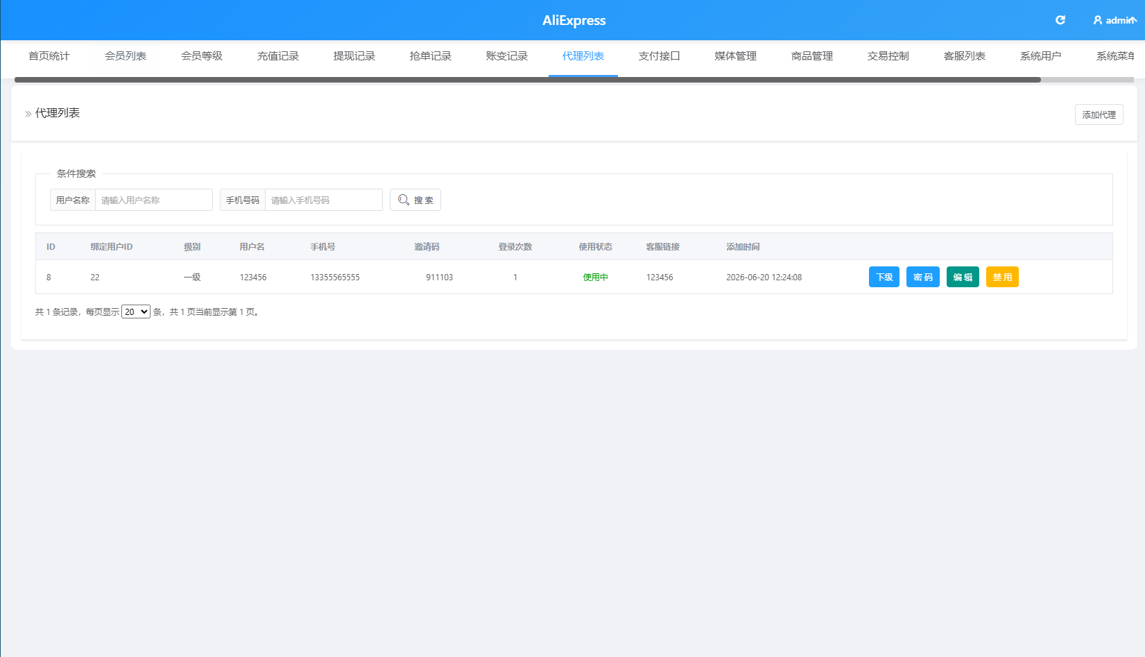Viewport: 1145px width, 657px height.
Task: Switch to the 会员列表 tab
Action: pos(126,56)
